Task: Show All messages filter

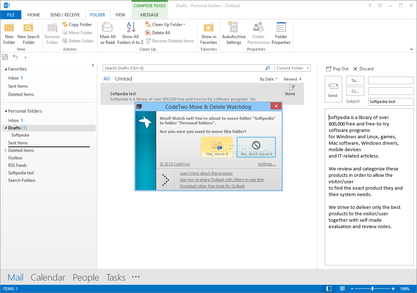Action: click(107, 79)
